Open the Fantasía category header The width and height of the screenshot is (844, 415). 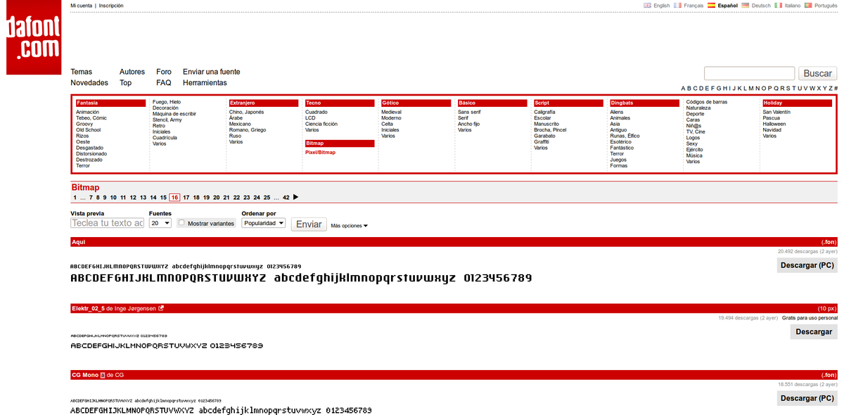click(110, 103)
